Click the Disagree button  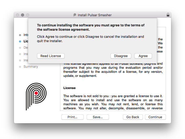click(121, 56)
